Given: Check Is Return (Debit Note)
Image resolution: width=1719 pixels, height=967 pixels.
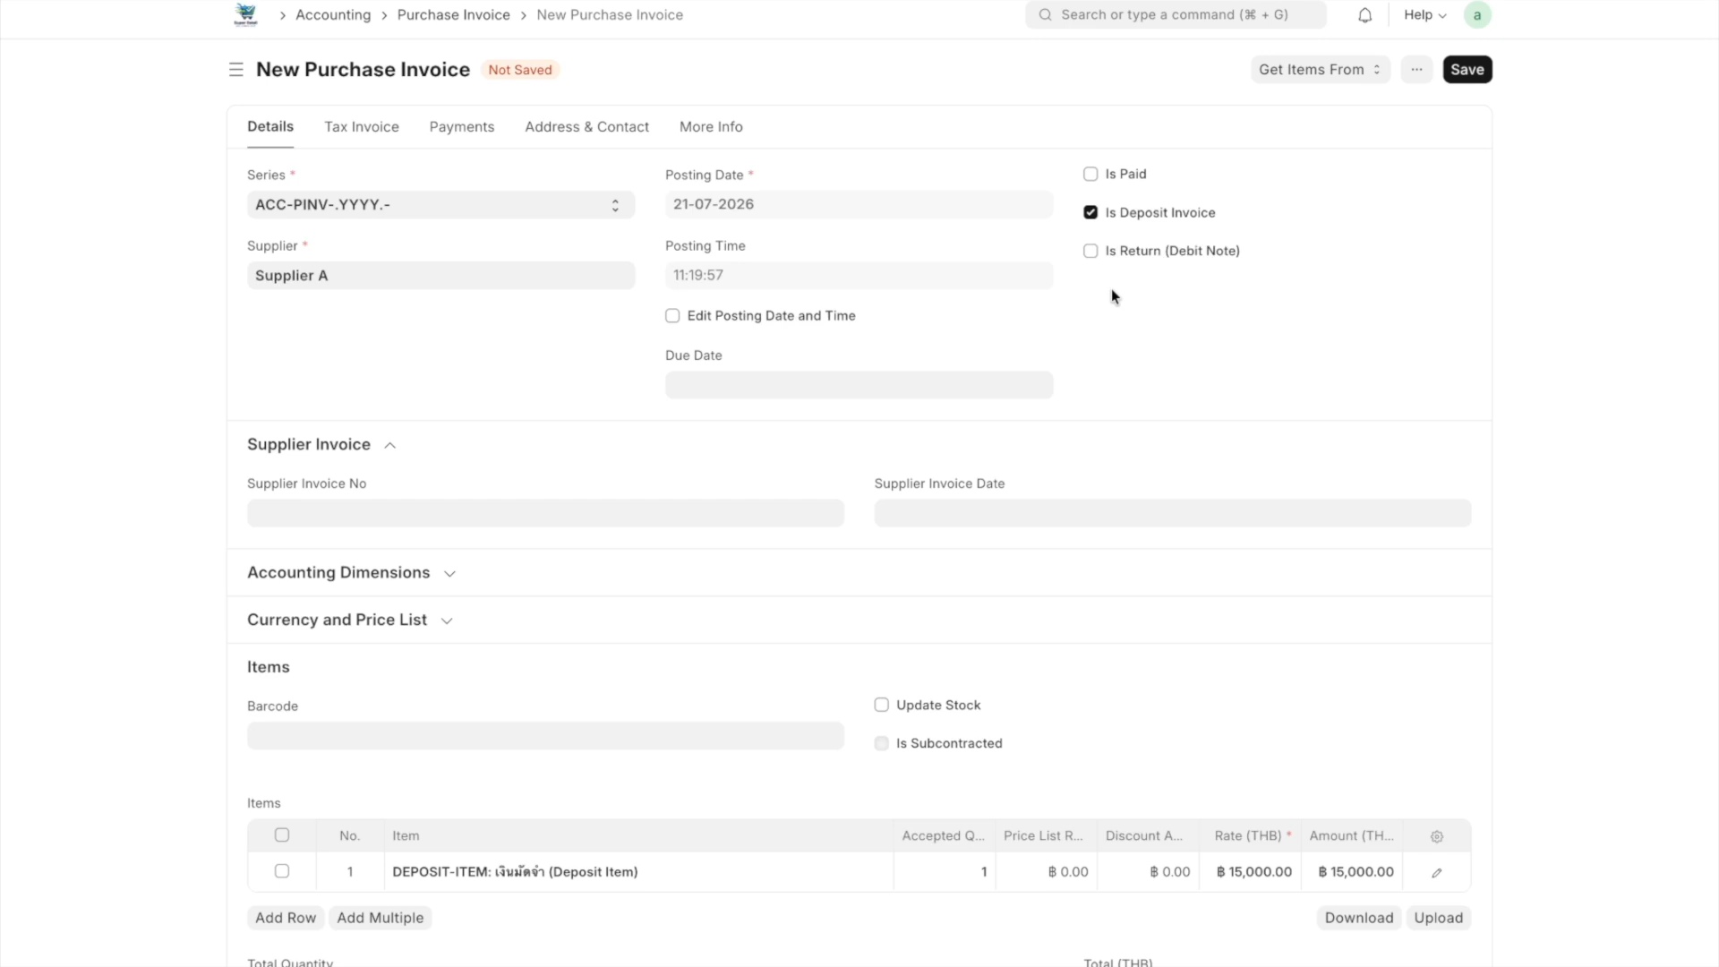Looking at the screenshot, I should point(1090,252).
